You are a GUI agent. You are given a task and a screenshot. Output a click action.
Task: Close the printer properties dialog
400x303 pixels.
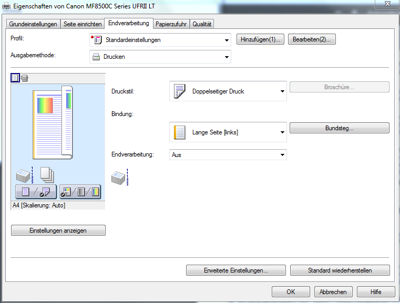pyautogui.click(x=387, y=4)
